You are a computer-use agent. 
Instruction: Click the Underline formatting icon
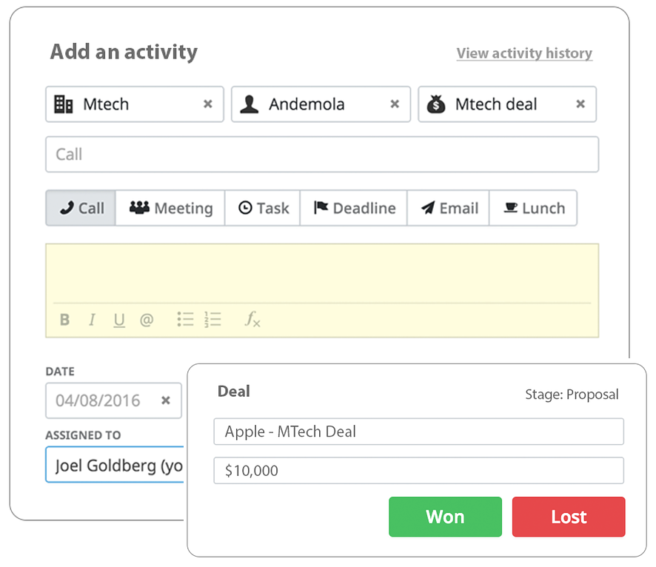click(x=119, y=320)
